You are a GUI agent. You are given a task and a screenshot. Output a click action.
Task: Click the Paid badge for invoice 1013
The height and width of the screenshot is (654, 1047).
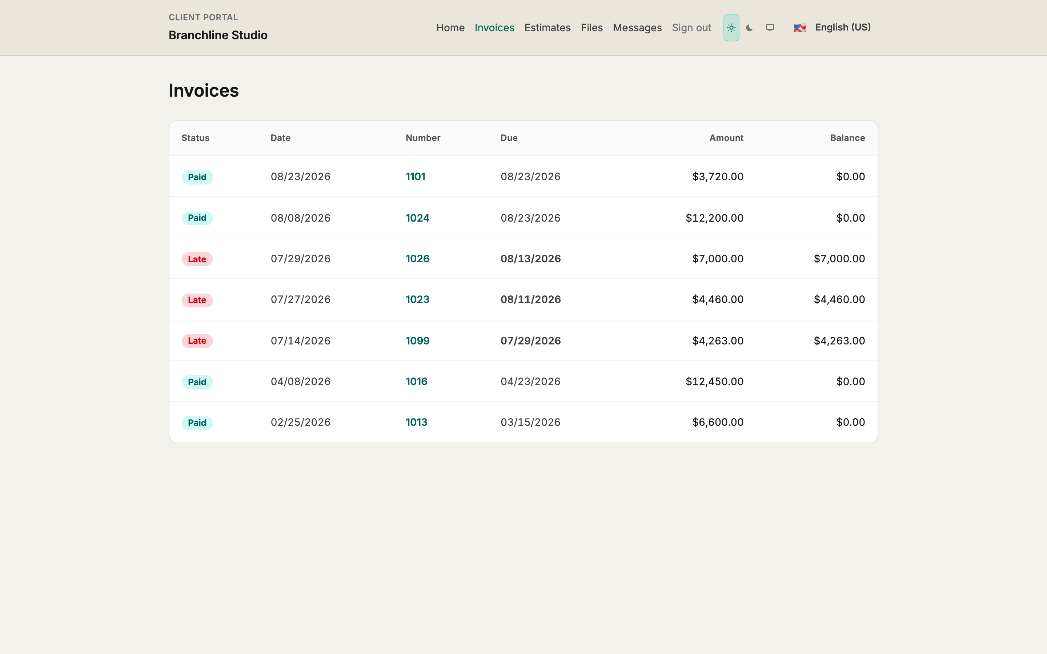click(197, 423)
